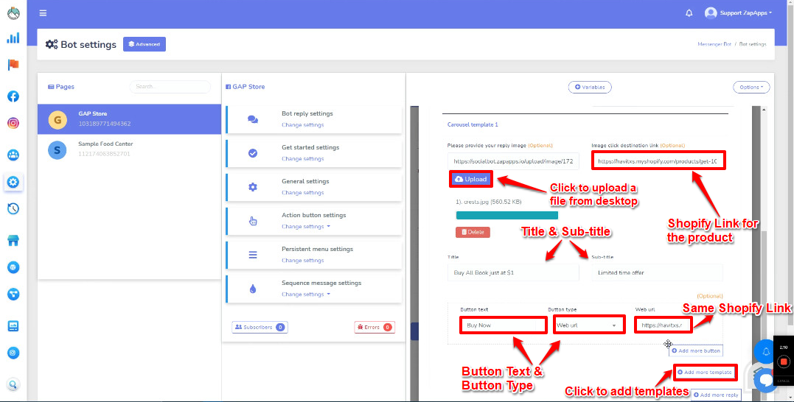Screen dimensions: 794x402
Task: Go to Messenger Bot breadcrumb link
Action: (x=714, y=44)
